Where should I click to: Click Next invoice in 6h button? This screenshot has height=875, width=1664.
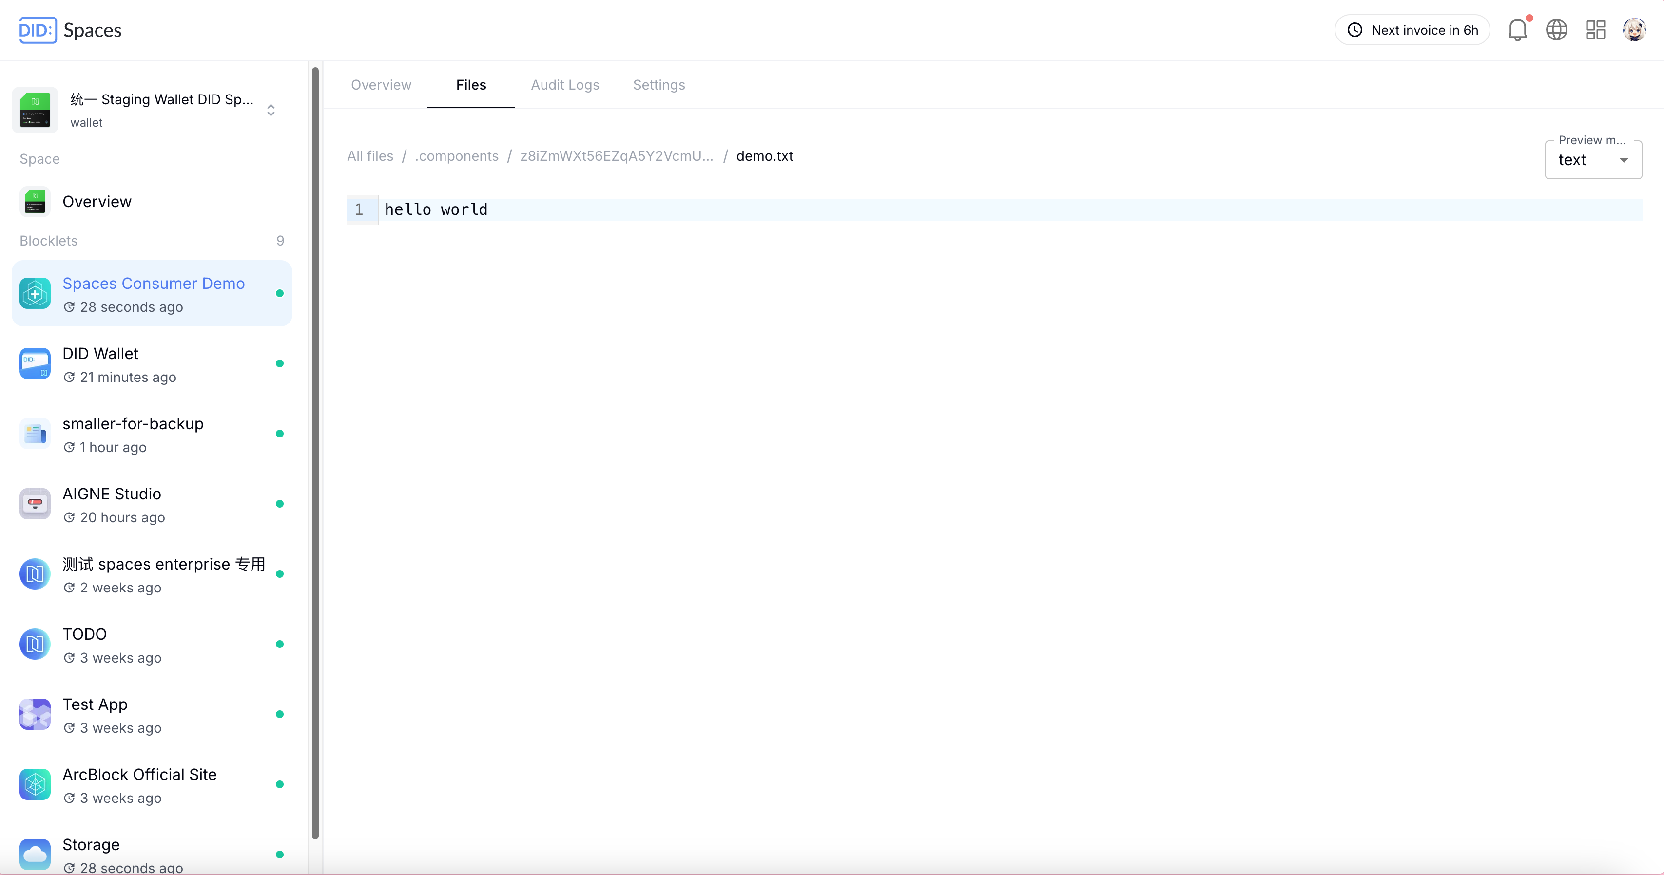[x=1412, y=30]
